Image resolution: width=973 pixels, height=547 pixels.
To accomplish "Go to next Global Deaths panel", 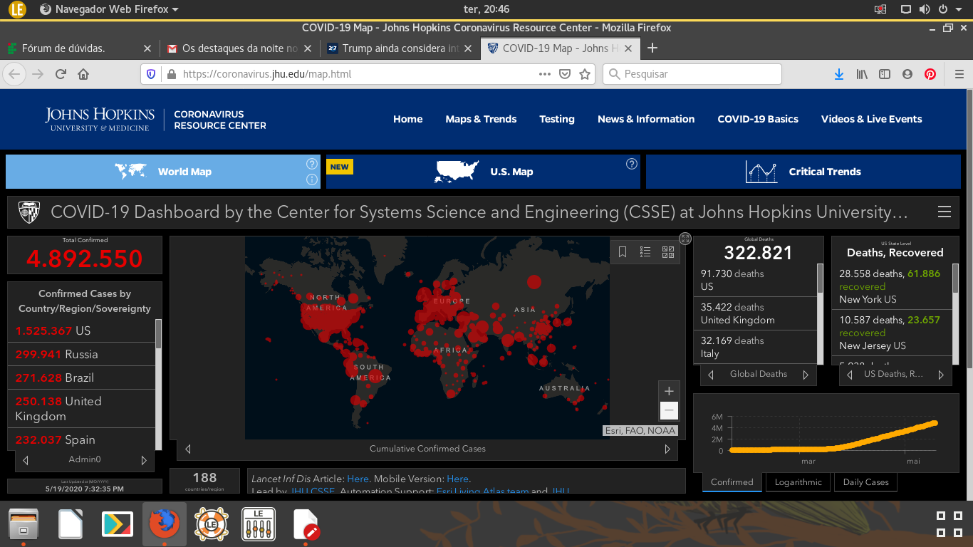I will point(806,375).
